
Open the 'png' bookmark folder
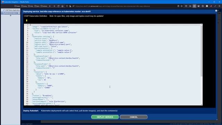[x=24, y=6]
